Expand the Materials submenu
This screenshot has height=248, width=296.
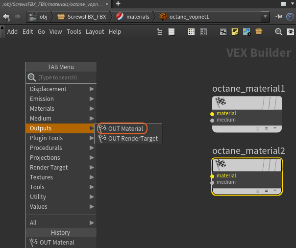coord(61,108)
